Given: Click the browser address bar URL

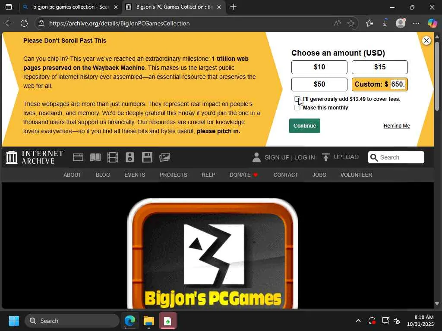Looking at the screenshot, I should (x=119, y=23).
